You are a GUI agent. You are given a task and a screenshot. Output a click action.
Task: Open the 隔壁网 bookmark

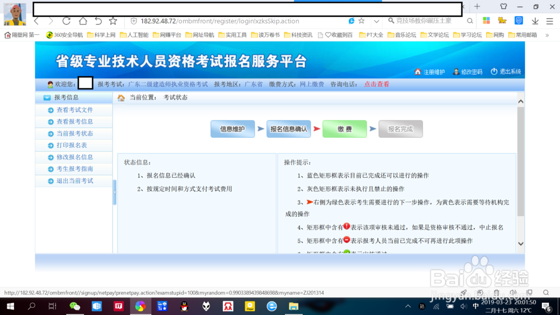coord(22,35)
